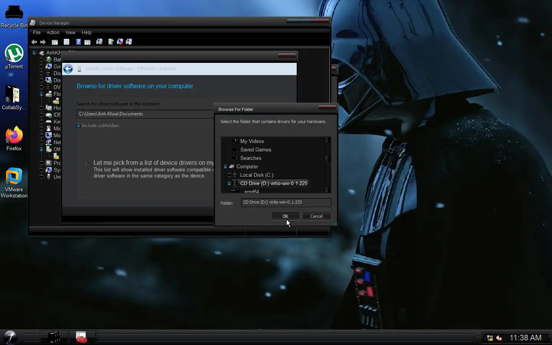Open the Start orb on the taskbar
Viewport: 552px width, 345px height.
tap(10, 337)
